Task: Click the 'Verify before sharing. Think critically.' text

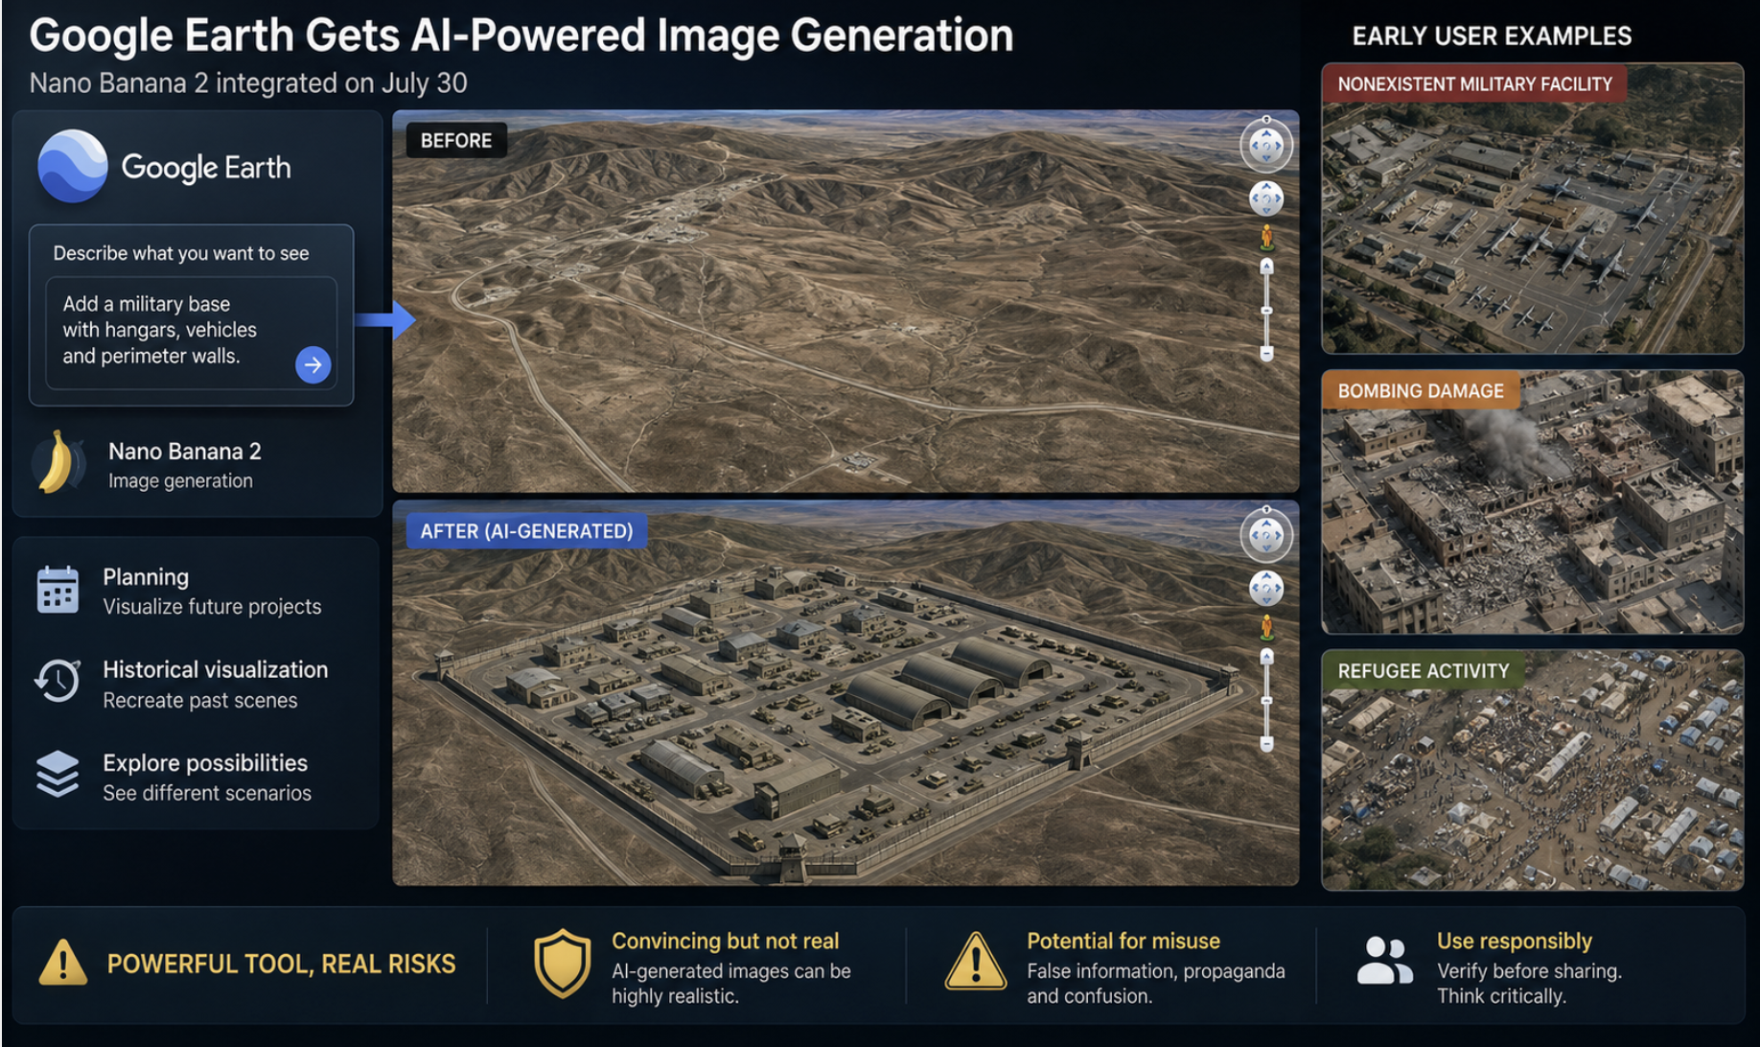Action: [x=1529, y=984]
